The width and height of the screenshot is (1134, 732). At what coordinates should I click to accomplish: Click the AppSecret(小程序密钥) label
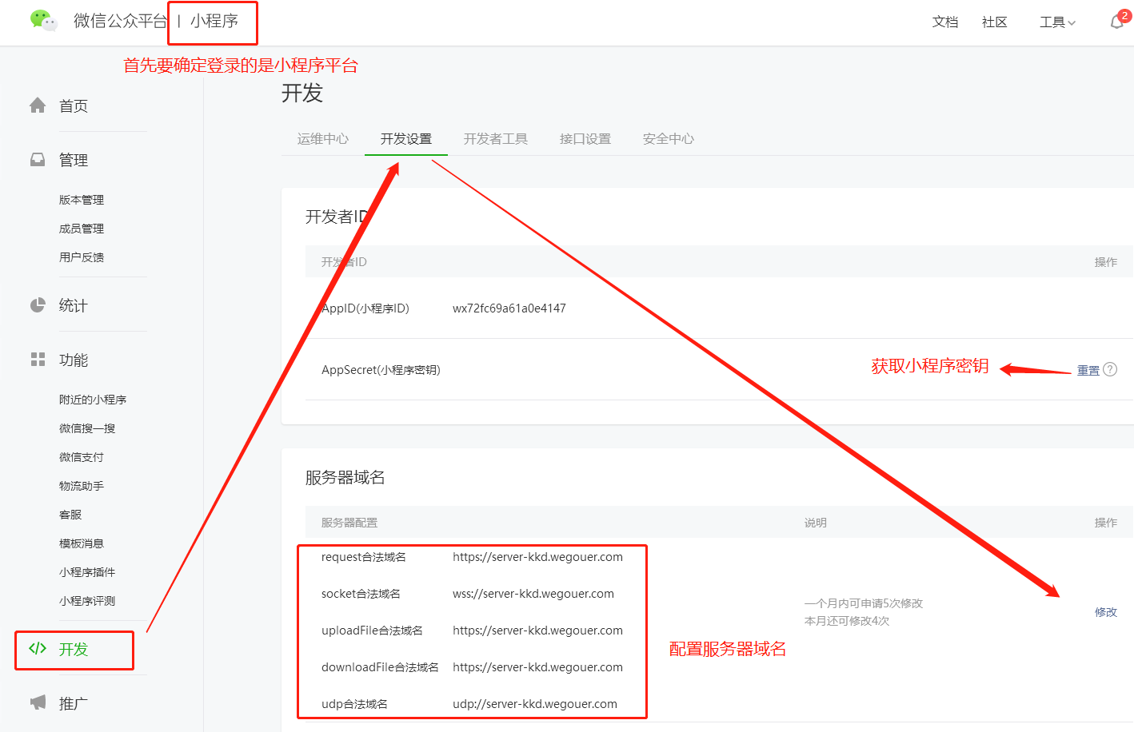[x=381, y=370]
